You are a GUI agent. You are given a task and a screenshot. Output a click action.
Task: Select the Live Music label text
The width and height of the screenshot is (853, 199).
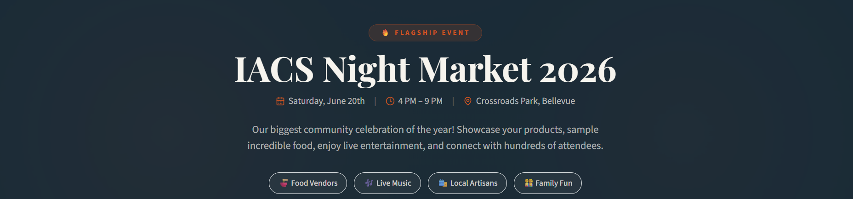[394, 183]
